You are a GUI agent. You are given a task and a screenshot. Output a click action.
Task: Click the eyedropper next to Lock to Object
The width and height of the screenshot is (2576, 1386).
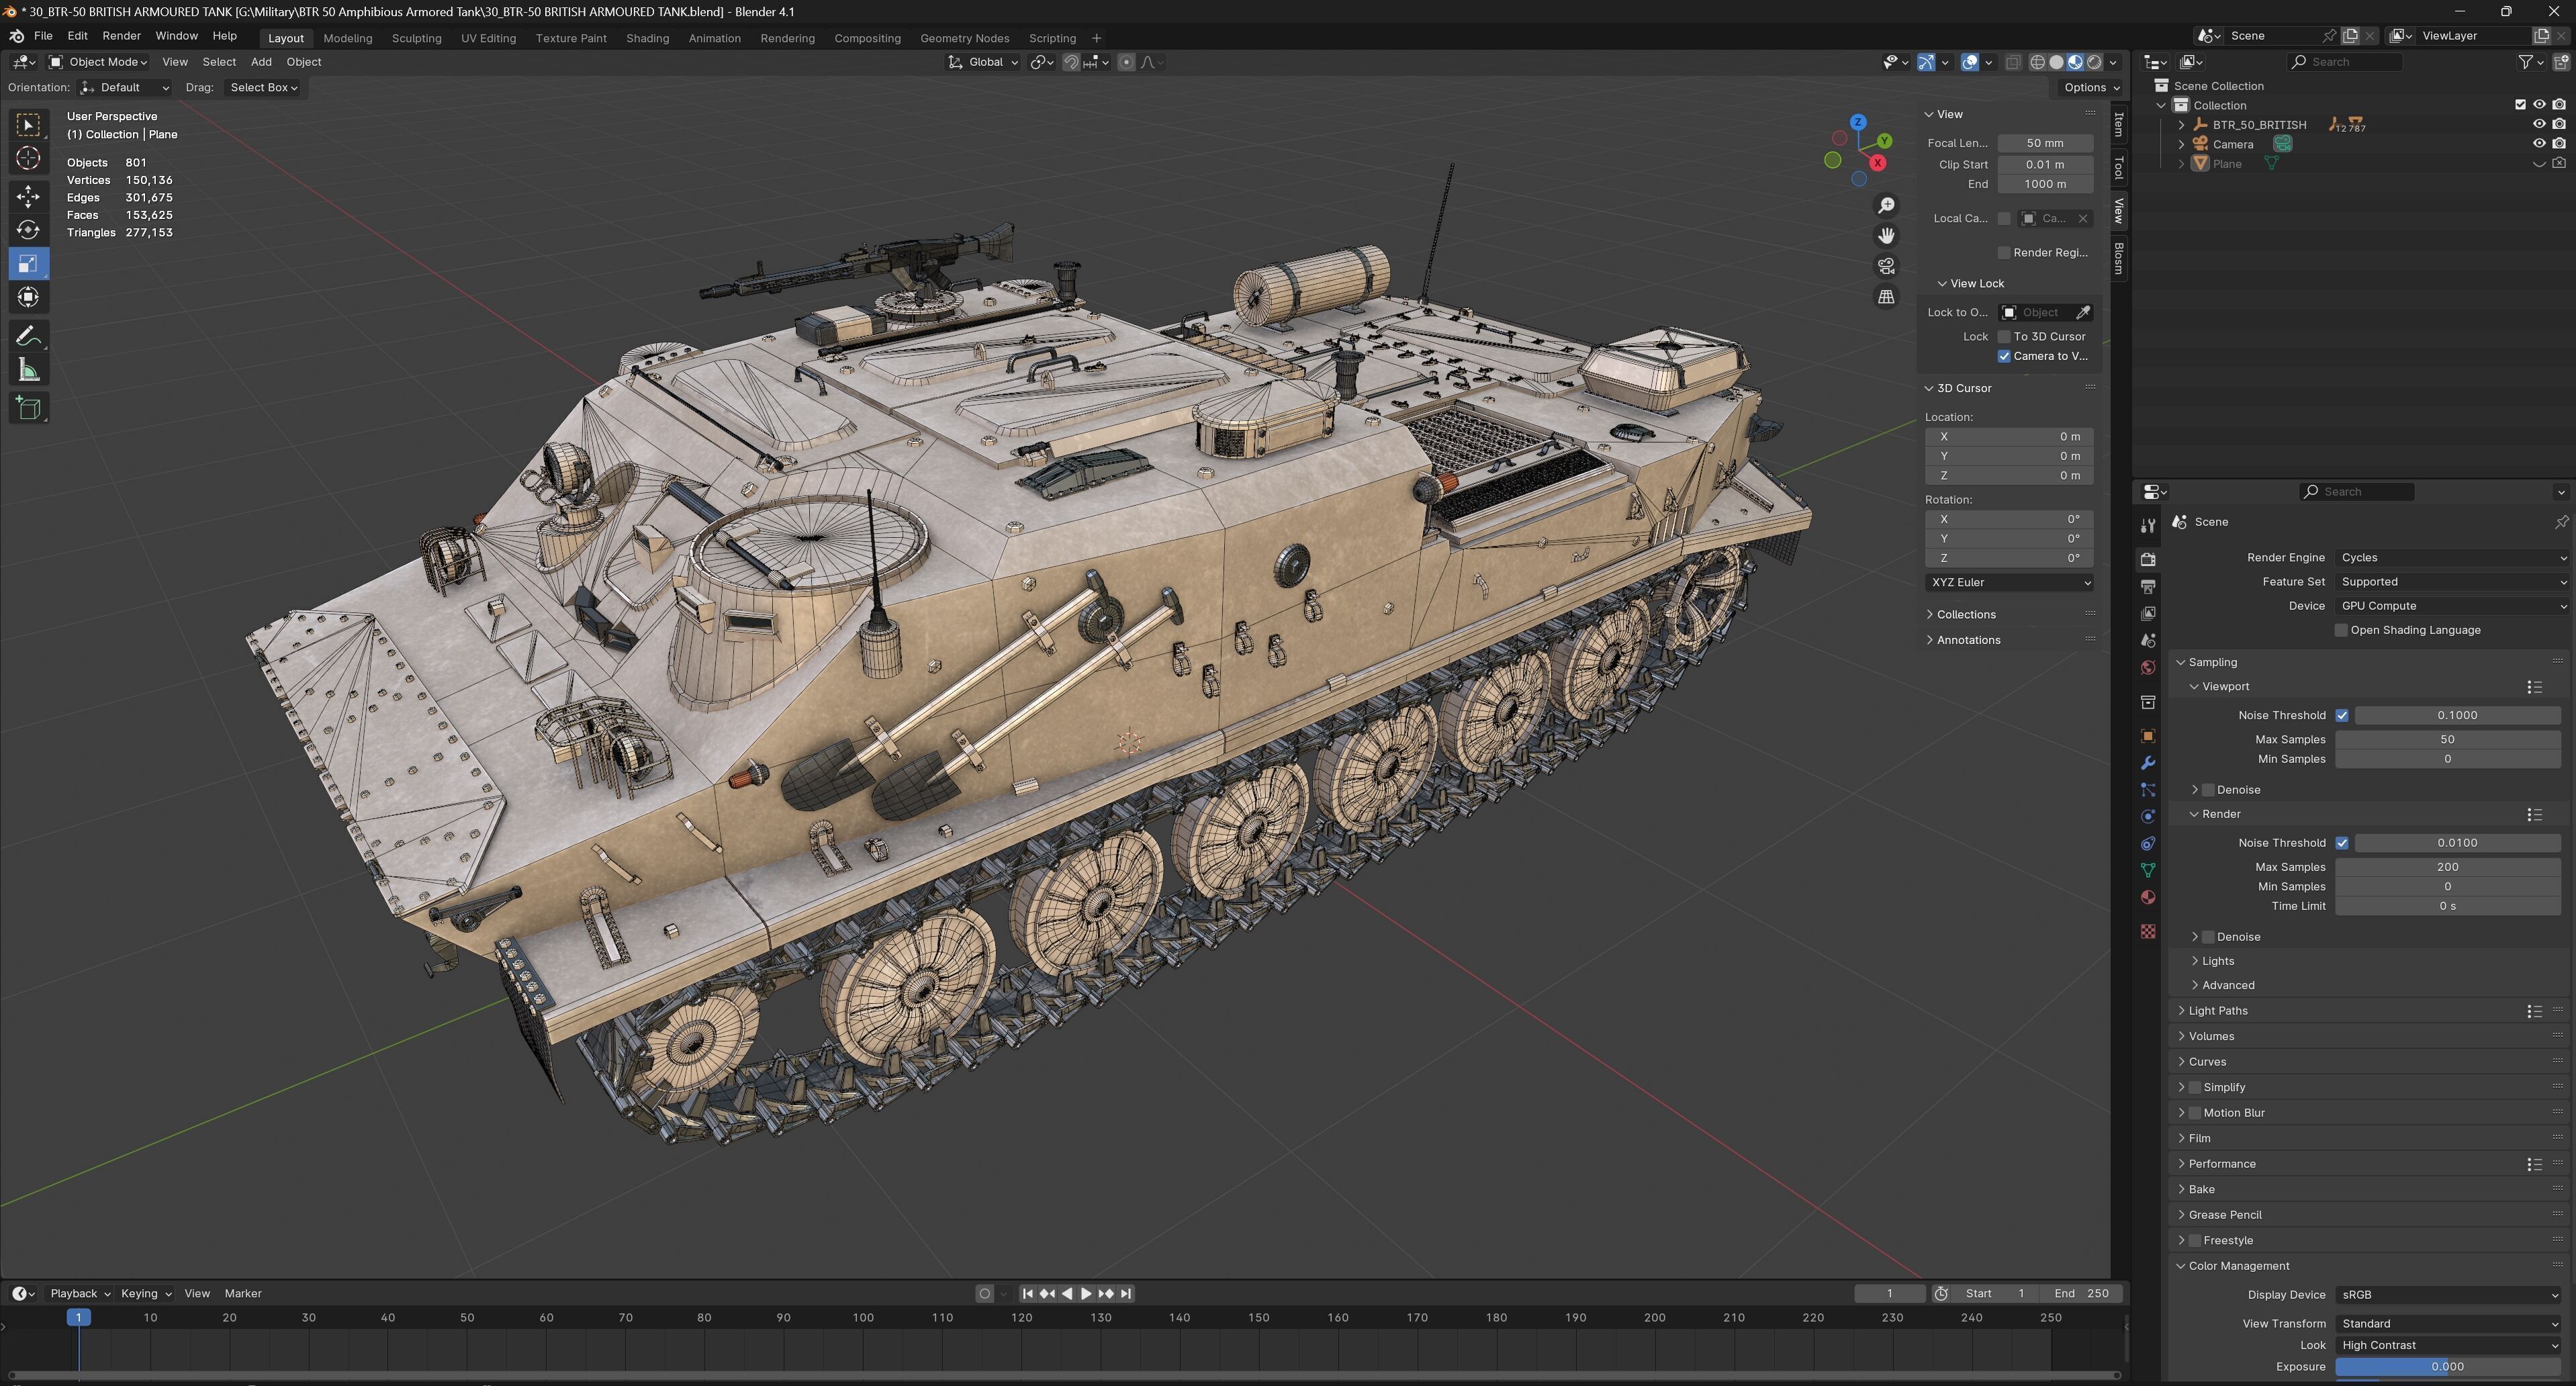coord(2084,312)
